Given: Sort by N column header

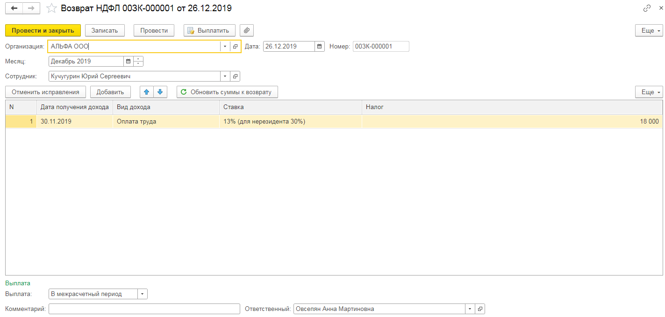Looking at the screenshot, I should pyautogui.click(x=21, y=107).
